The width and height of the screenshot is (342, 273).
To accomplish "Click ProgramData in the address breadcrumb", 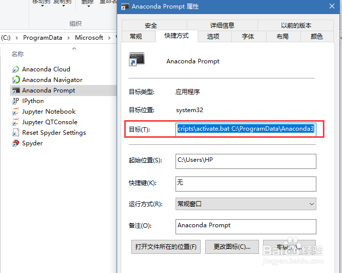I will pyautogui.click(x=43, y=38).
